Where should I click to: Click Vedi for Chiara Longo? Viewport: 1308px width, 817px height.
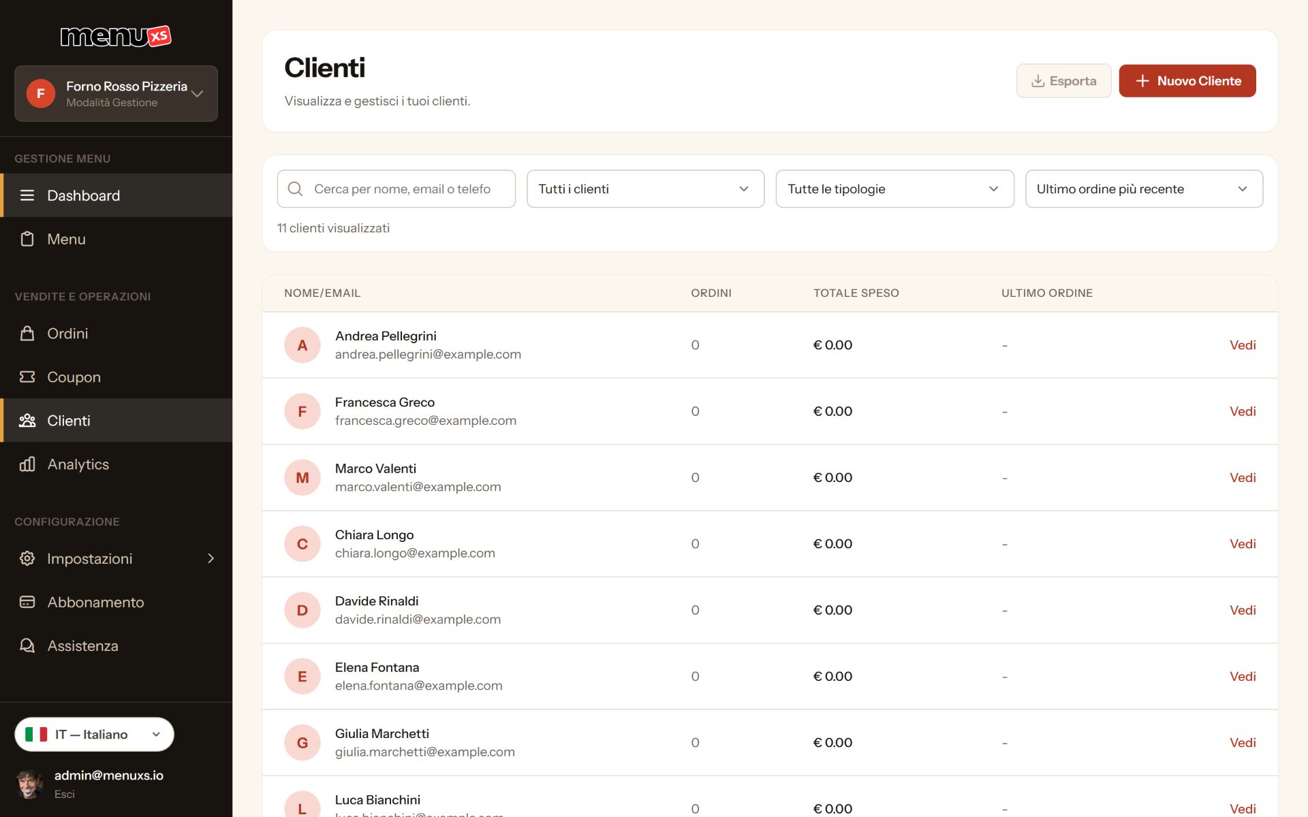click(x=1243, y=544)
